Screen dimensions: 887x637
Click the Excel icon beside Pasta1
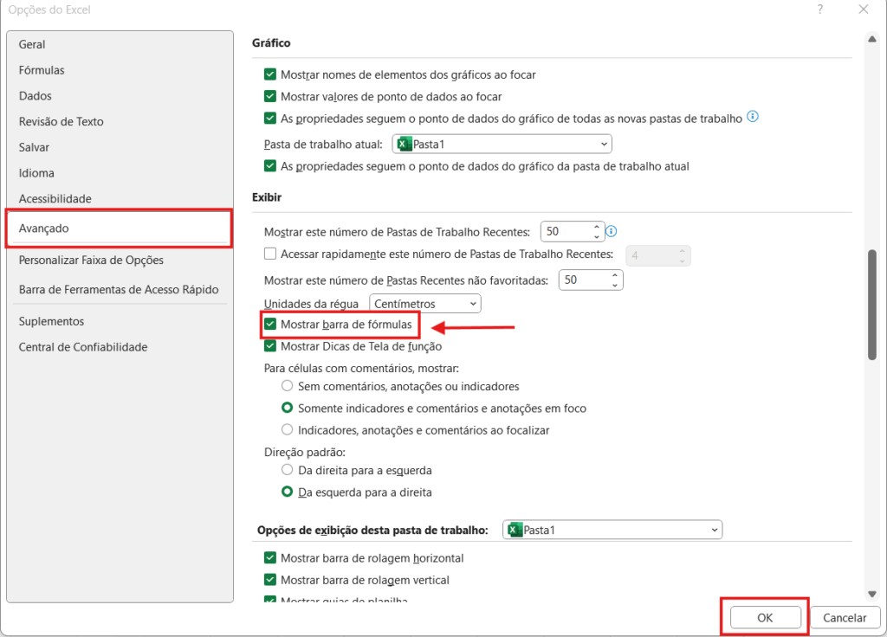[x=404, y=144]
